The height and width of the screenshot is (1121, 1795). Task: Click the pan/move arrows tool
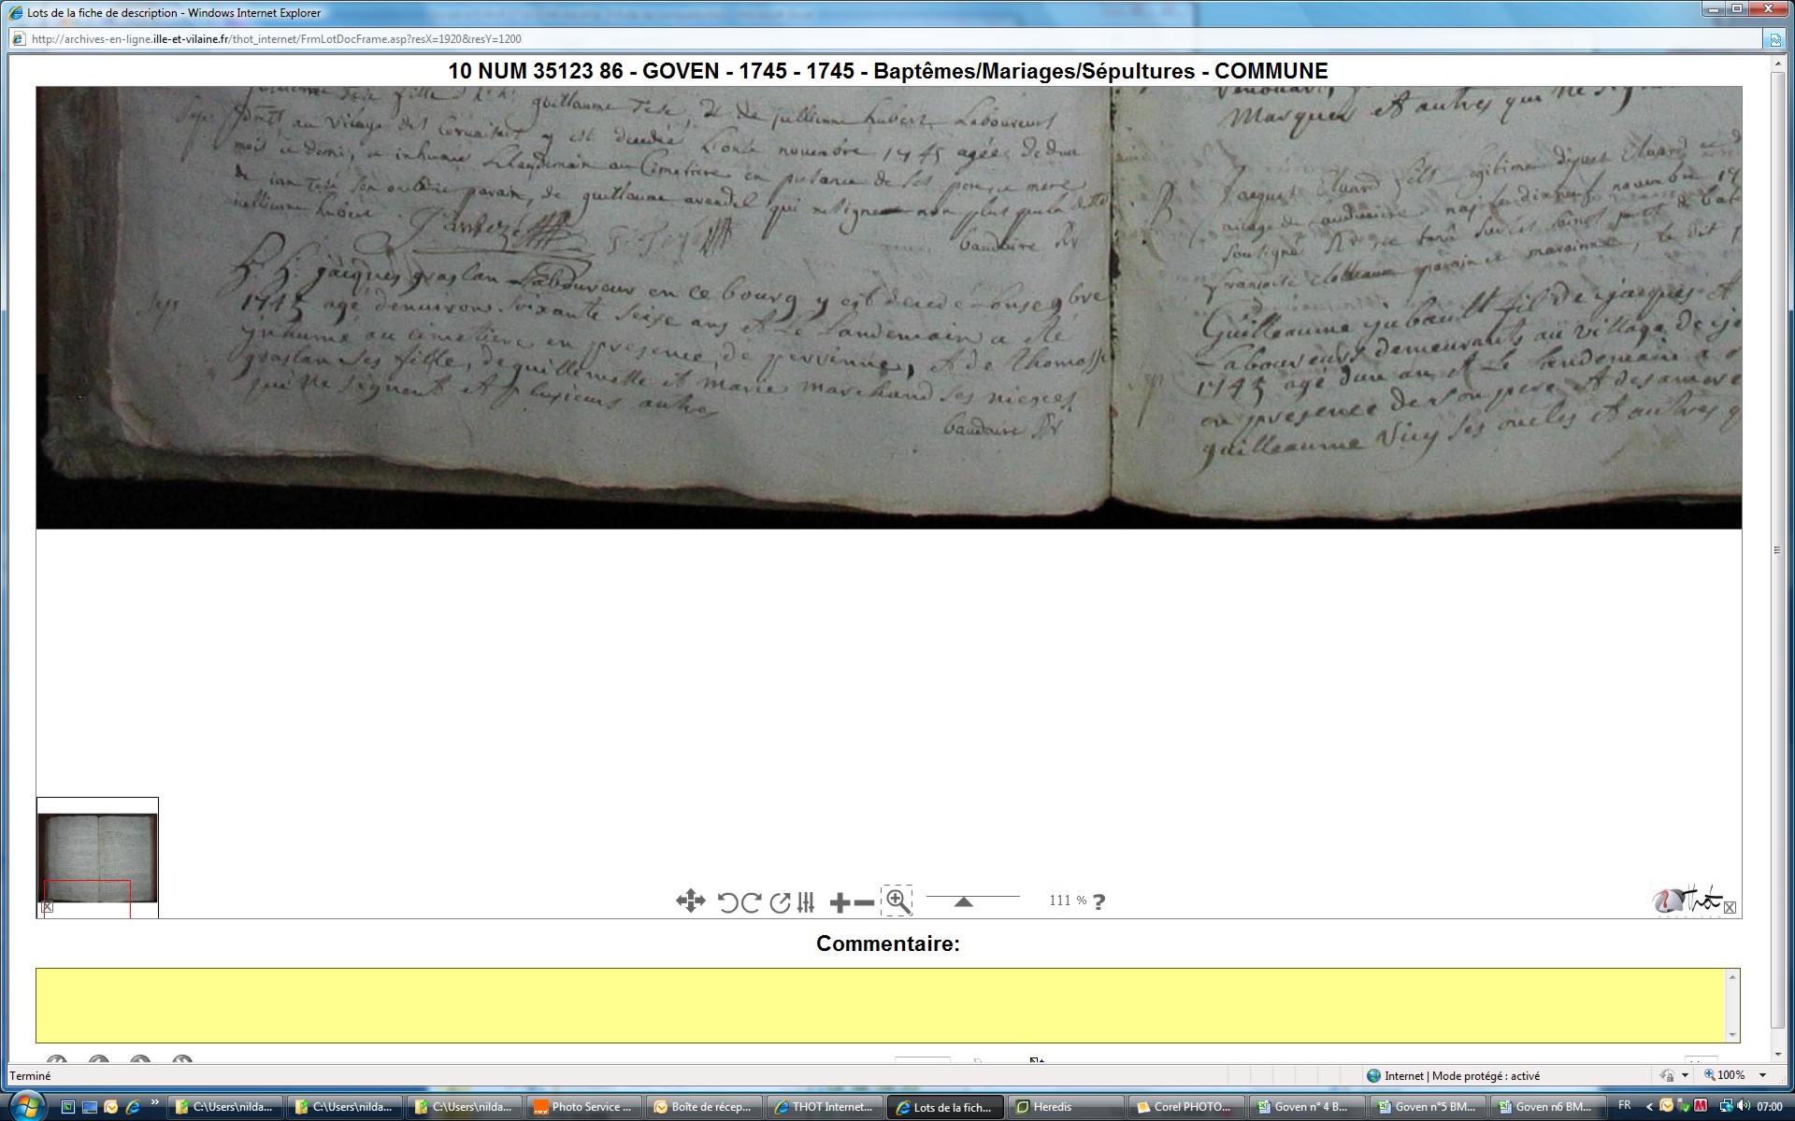[690, 901]
